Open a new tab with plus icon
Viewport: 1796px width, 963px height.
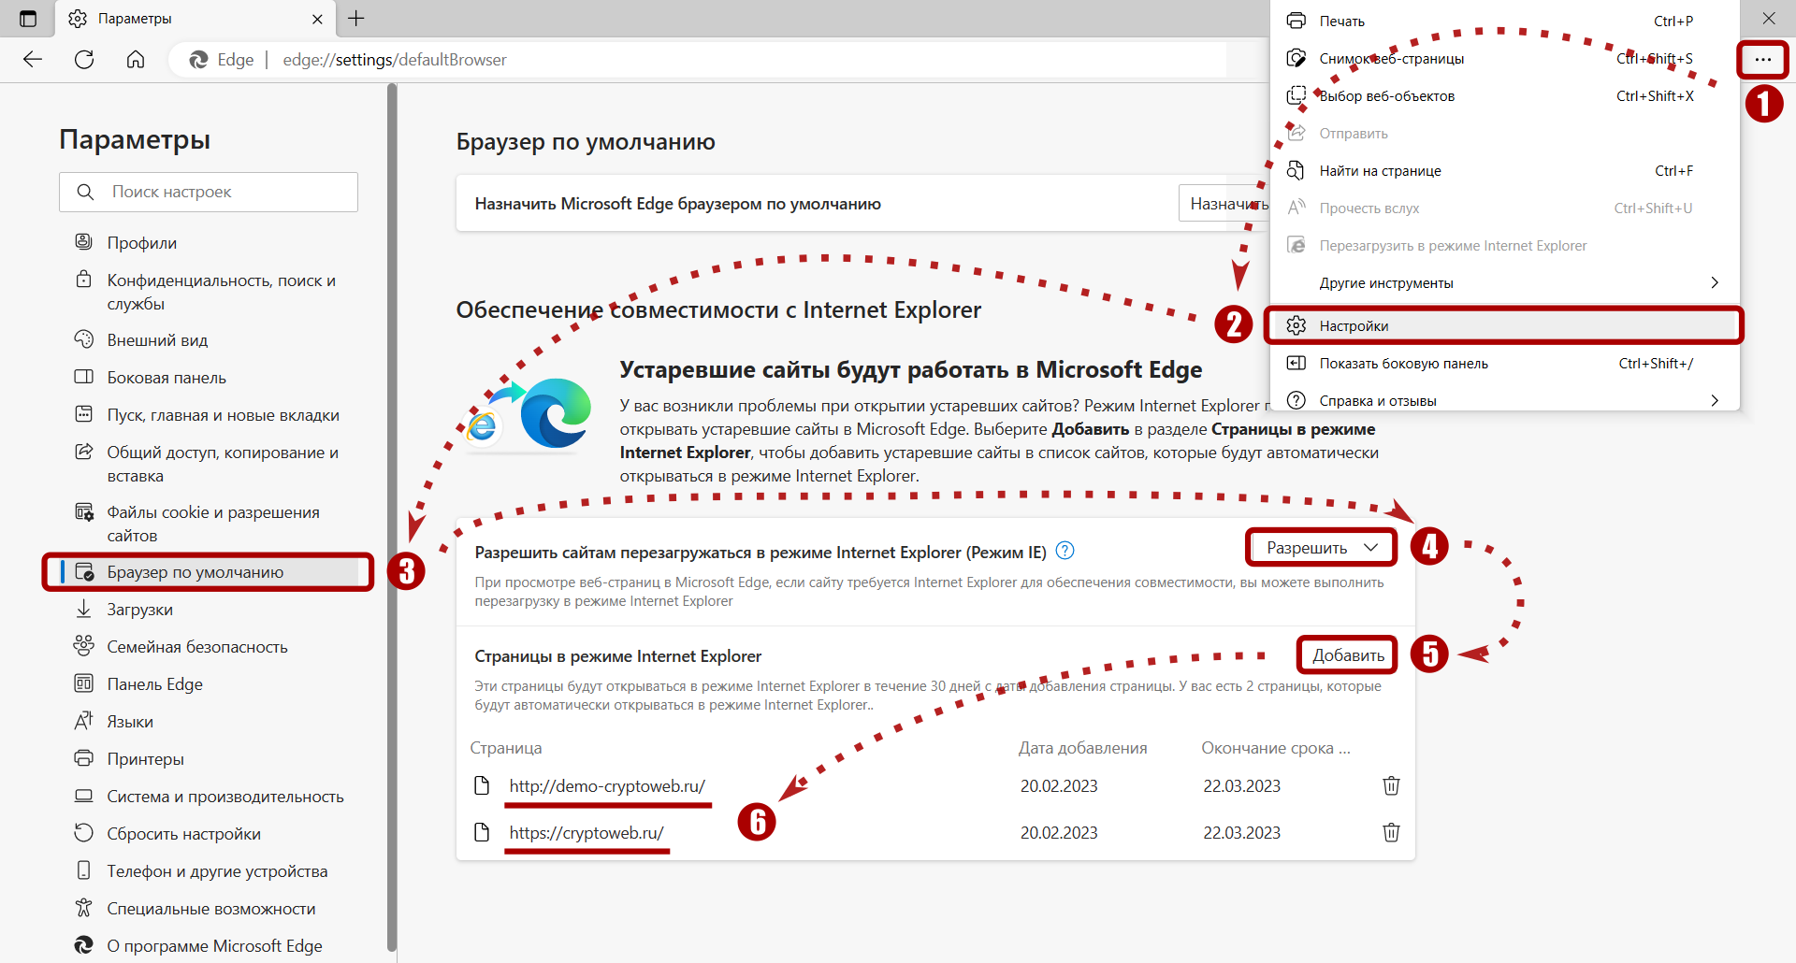[356, 19]
